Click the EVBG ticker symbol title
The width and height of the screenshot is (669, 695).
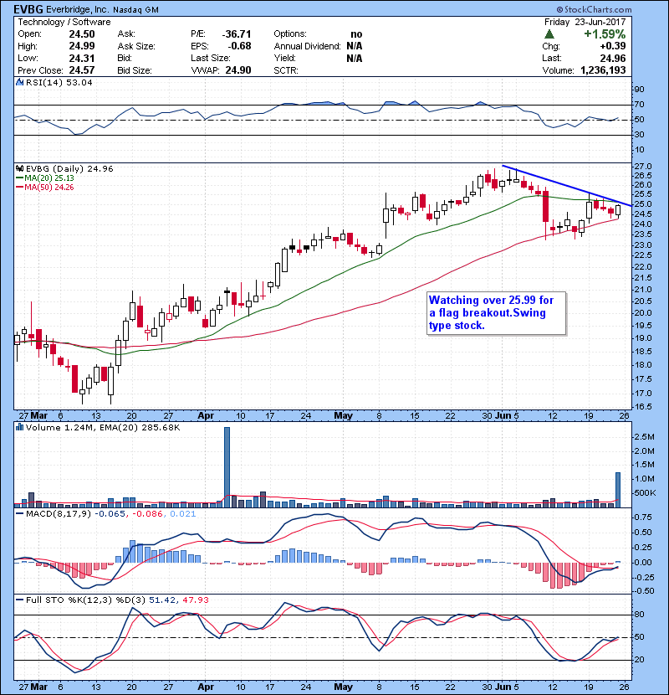point(28,9)
